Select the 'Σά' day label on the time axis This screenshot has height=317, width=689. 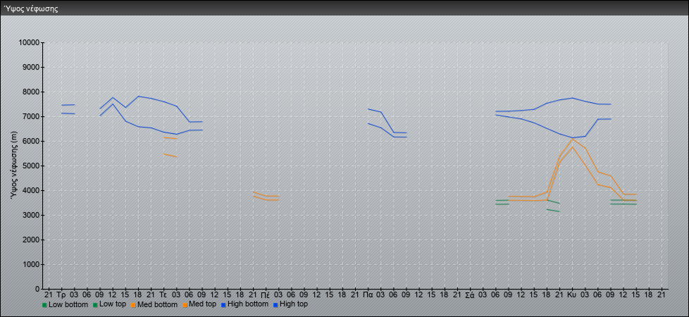[470, 294]
